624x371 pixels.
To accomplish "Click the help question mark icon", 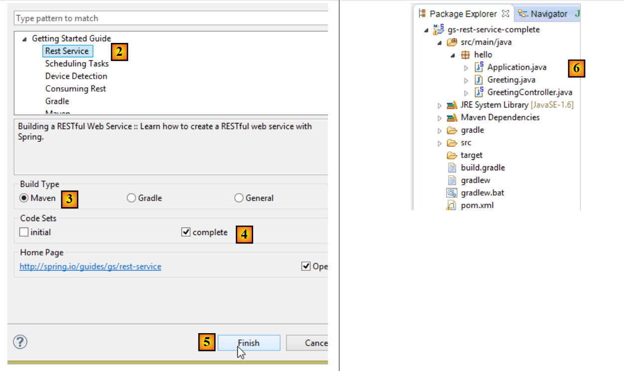I will click(x=20, y=342).
